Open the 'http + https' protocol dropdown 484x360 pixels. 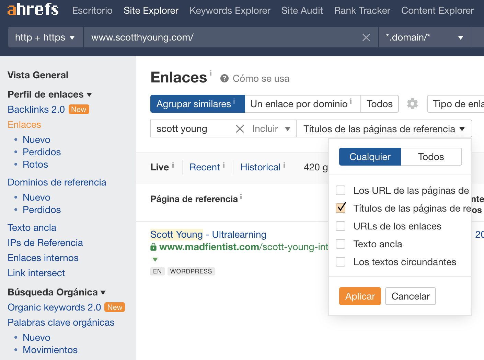point(46,37)
